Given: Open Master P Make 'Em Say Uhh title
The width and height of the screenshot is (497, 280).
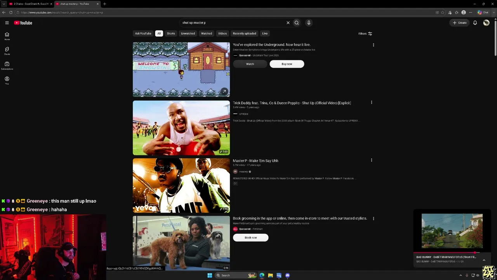Looking at the screenshot, I should (x=255, y=161).
